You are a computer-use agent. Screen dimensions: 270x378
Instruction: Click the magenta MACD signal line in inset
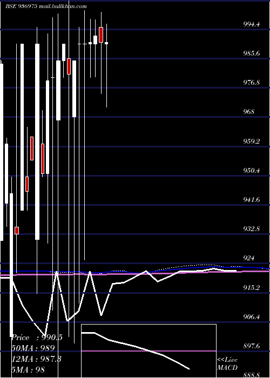tap(148, 351)
